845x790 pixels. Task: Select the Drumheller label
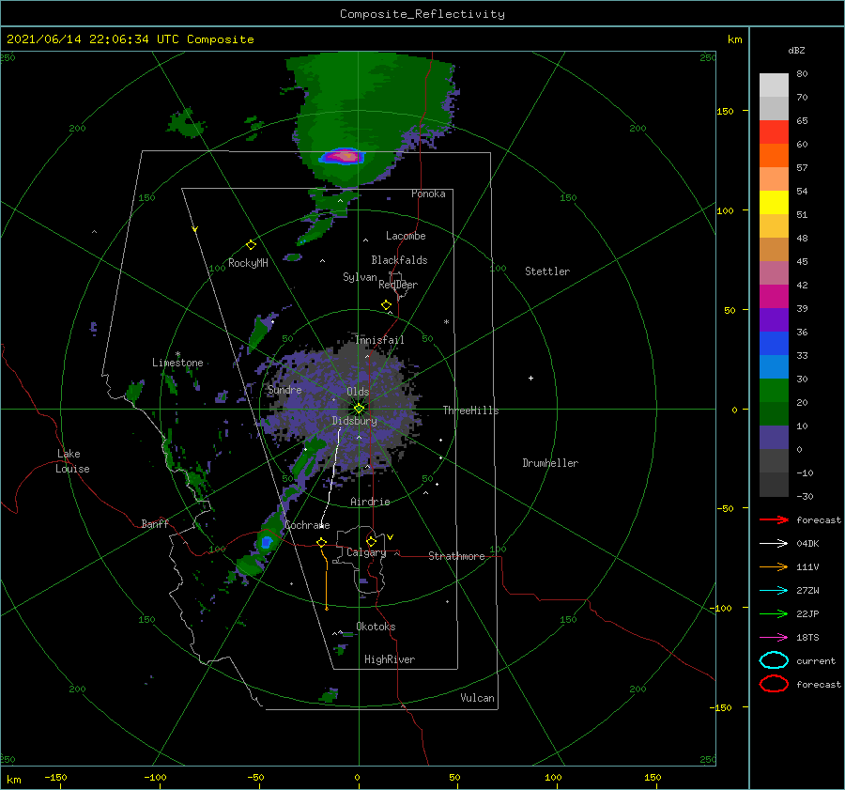click(550, 463)
